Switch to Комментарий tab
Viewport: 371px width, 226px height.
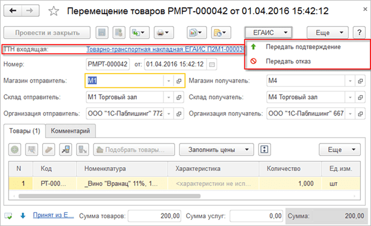point(71,131)
